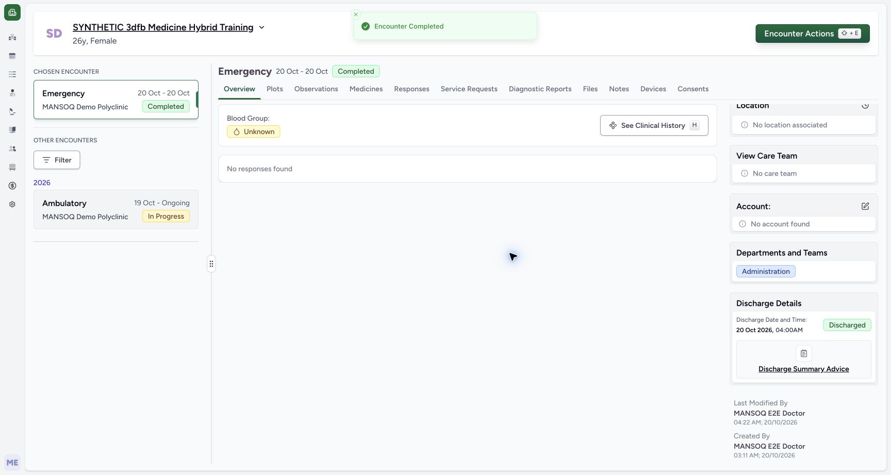The image size is (891, 475).
Task: Click the Discharged status badge
Action: (x=847, y=325)
